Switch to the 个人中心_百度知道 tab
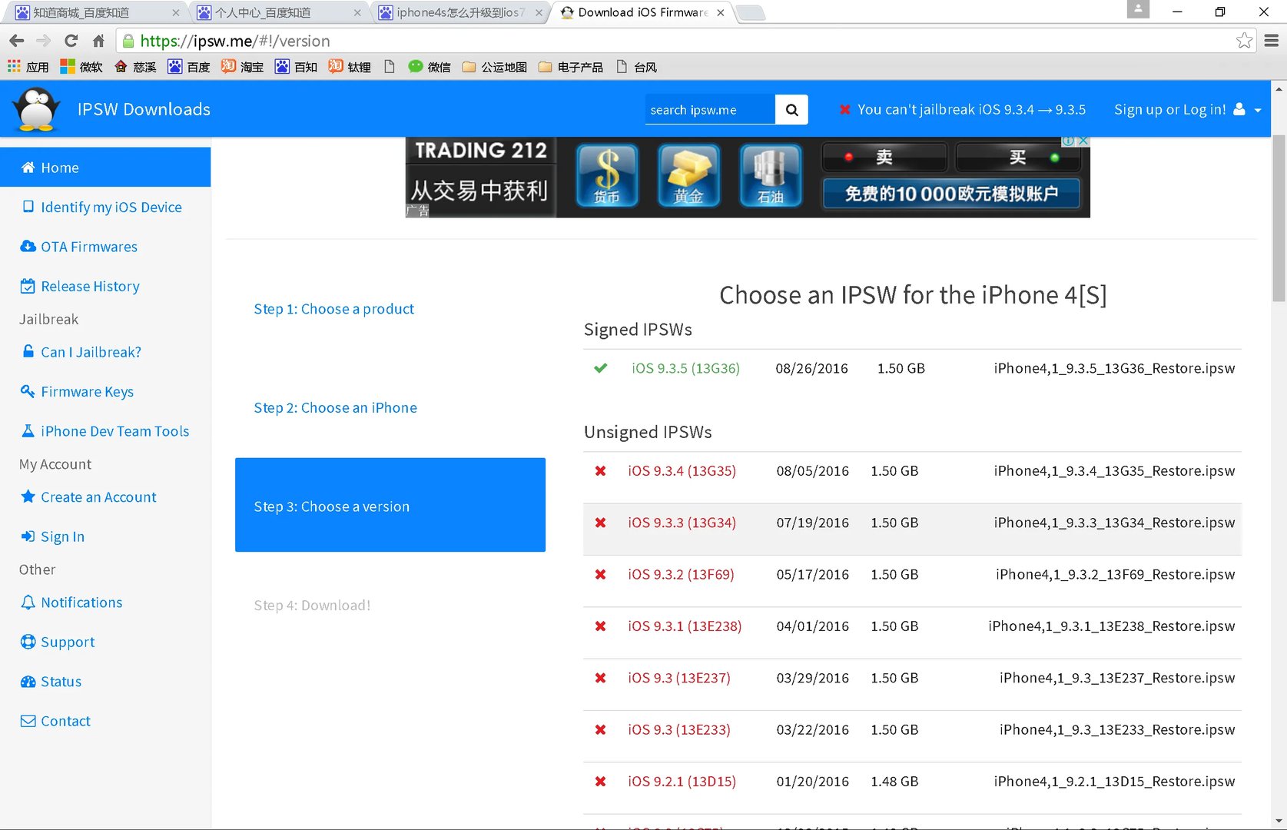Screen dimensions: 1287x830 point(277,12)
